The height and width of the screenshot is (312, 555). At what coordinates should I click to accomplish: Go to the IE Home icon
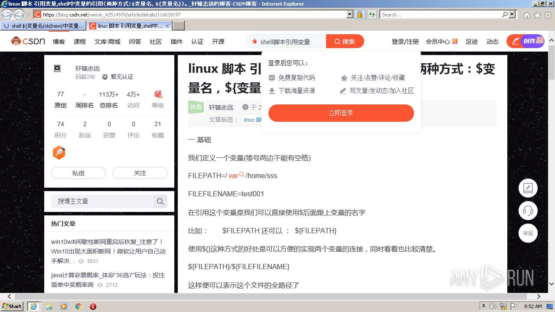coord(526,15)
